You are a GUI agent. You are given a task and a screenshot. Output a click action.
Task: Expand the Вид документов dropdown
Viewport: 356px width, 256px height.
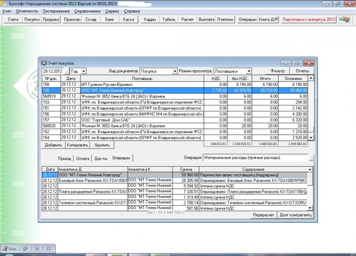tap(175, 71)
